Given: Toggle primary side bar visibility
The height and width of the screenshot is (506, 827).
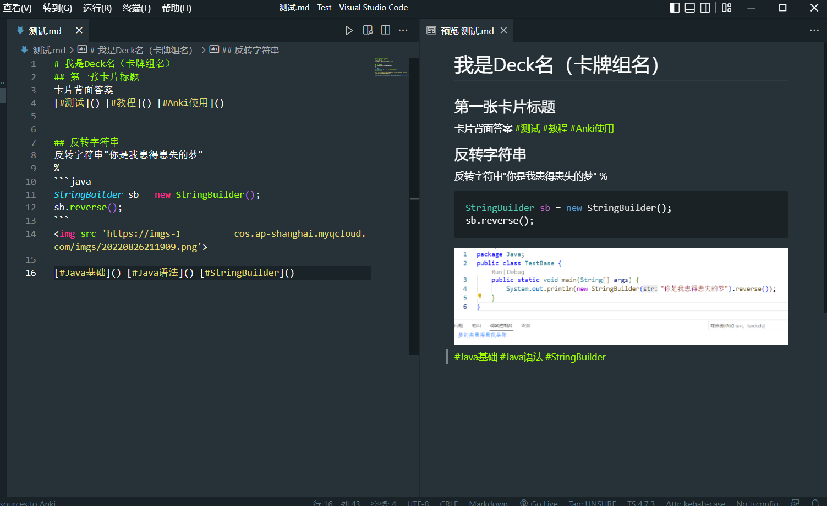Looking at the screenshot, I should coord(675,8).
